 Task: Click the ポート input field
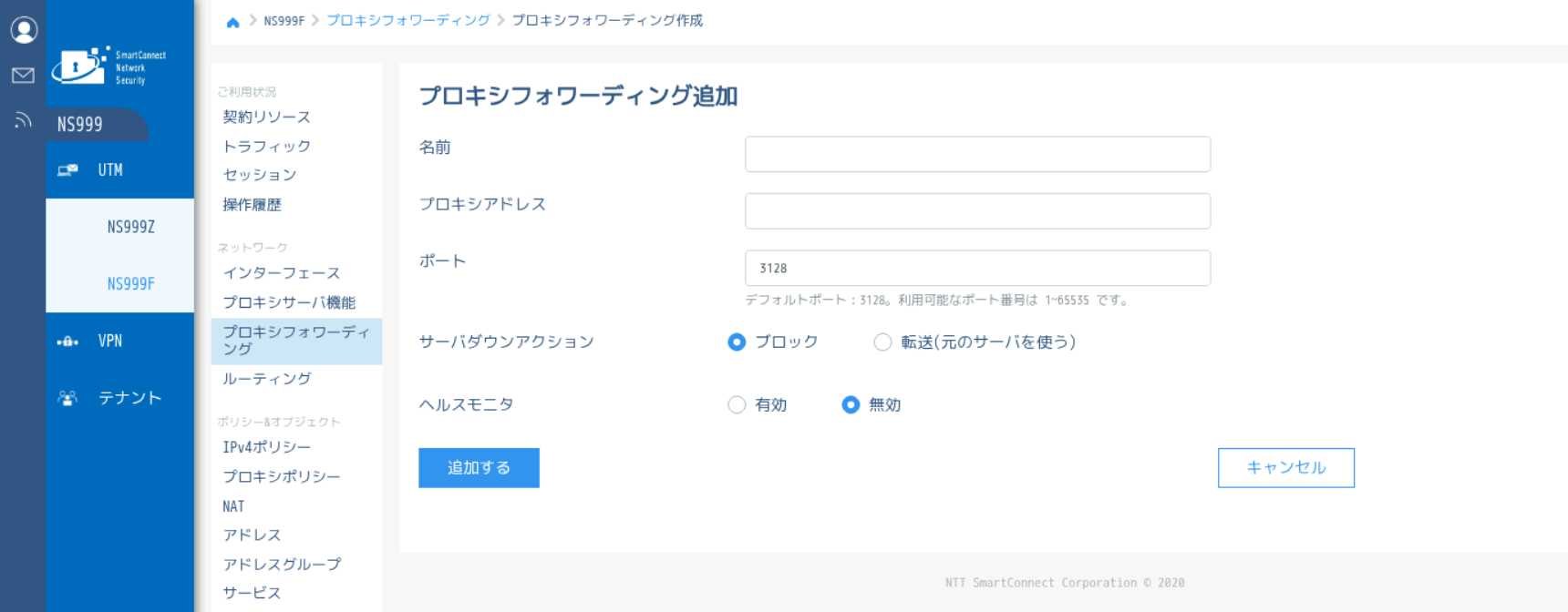977,268
